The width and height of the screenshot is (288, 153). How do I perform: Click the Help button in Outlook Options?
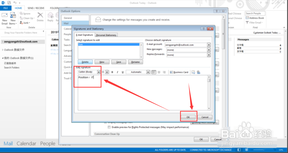pyautogui.click(x=217, y=11)
